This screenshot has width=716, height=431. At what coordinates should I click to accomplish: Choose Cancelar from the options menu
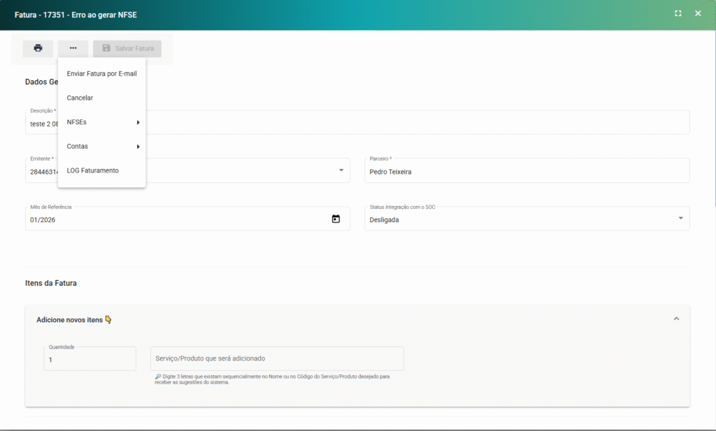80,98
